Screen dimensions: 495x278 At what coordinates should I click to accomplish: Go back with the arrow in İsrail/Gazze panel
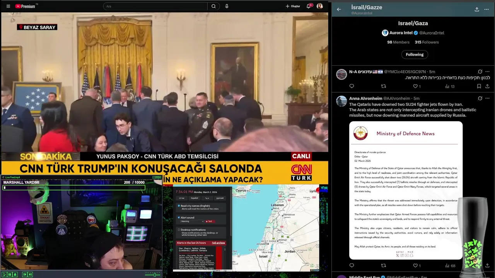[x=339, y=9]
